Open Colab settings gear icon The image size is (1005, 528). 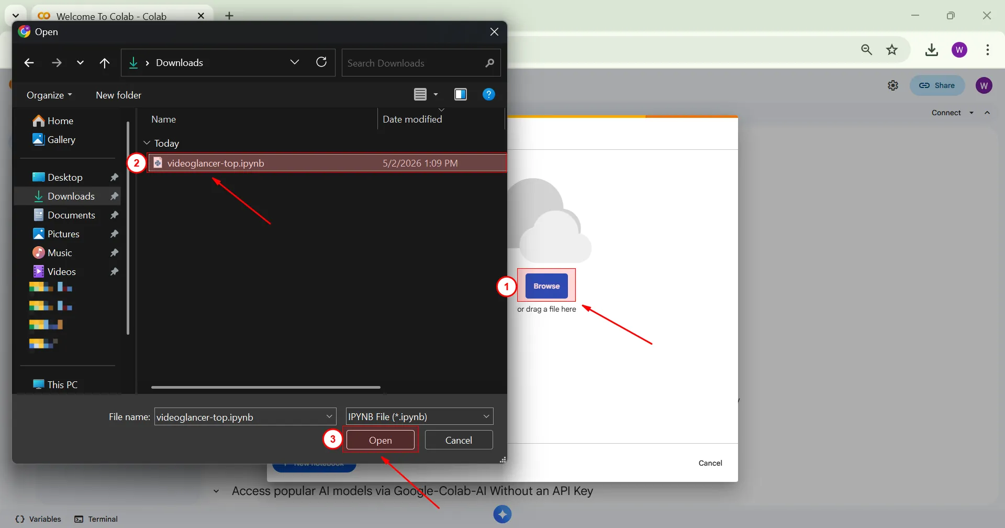pyautogui.click(x=893, y=85)
